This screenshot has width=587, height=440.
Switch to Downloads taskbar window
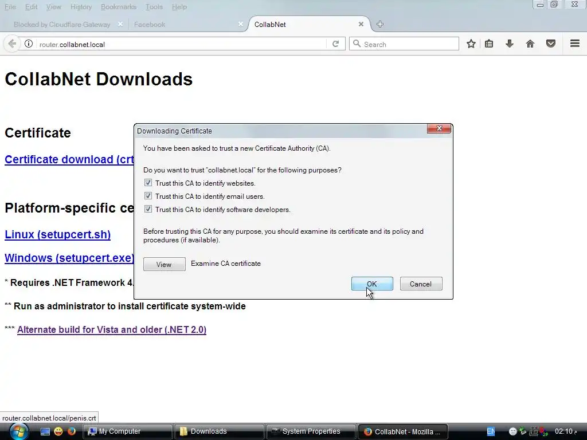point(220,431)
